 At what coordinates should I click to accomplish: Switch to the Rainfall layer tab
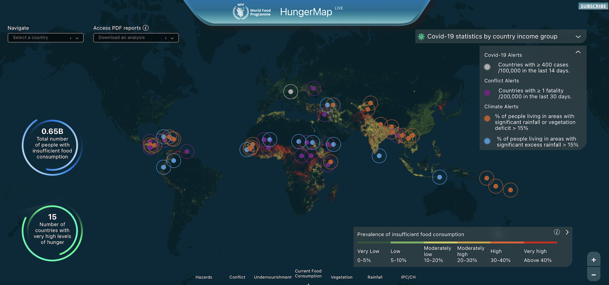[x=375, y=277]
